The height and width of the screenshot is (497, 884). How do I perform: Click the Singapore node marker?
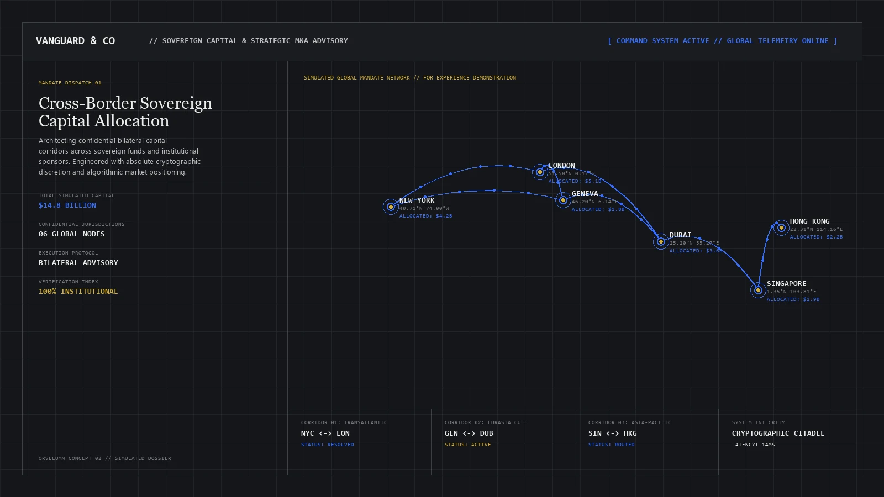click(x=758, y=290)
